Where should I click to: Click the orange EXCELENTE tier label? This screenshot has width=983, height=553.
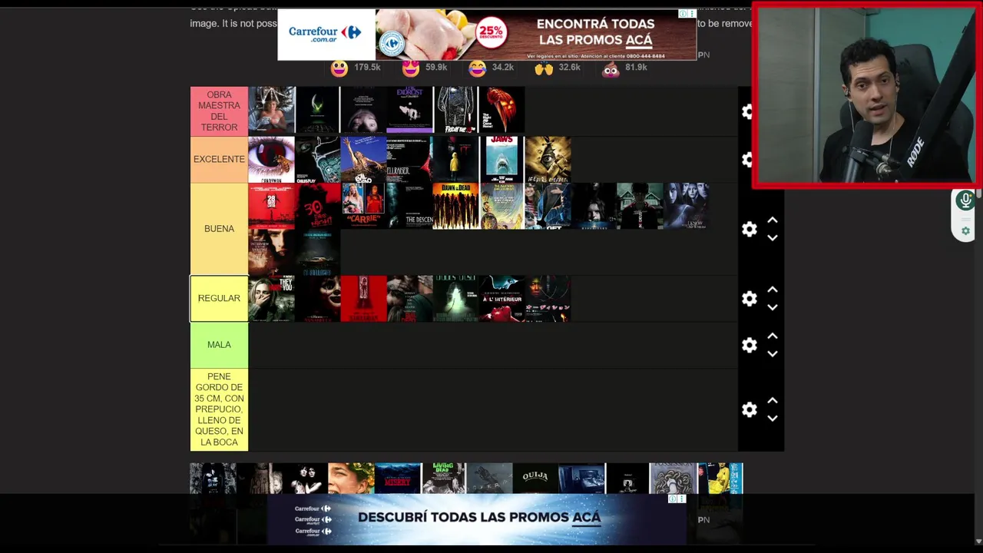(219, 159)
